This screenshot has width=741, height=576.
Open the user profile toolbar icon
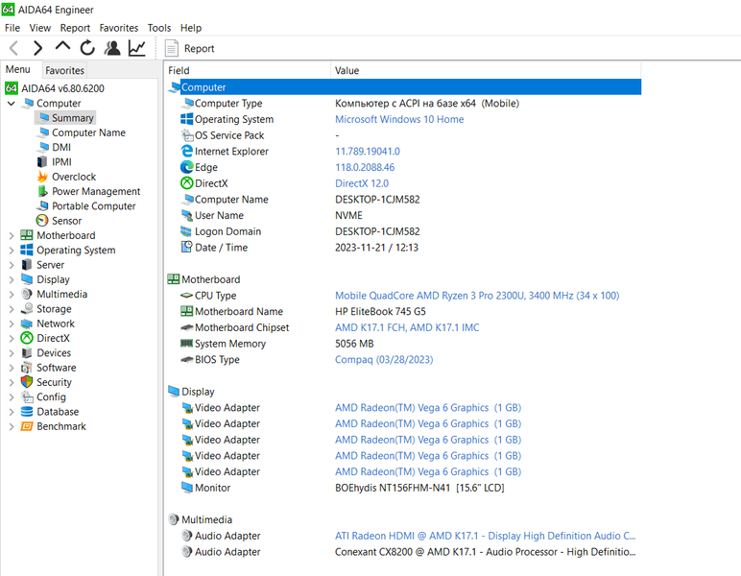coord(112,48)
